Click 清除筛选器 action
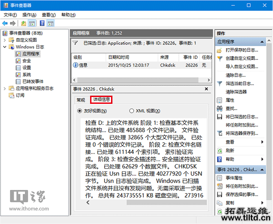Viewport: 273px width, 224px height. coord(236,92)
